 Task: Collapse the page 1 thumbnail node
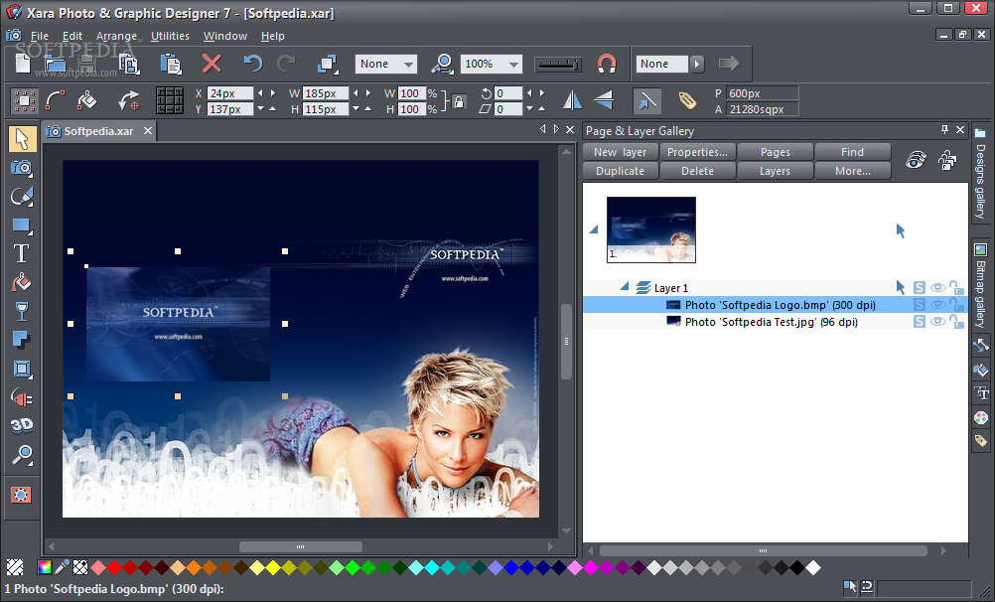click(x=594, y=229)
